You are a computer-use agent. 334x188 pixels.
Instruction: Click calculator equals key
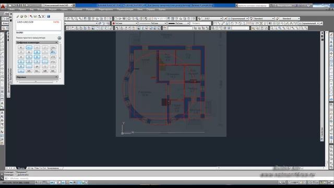click(x=21, y=71)
